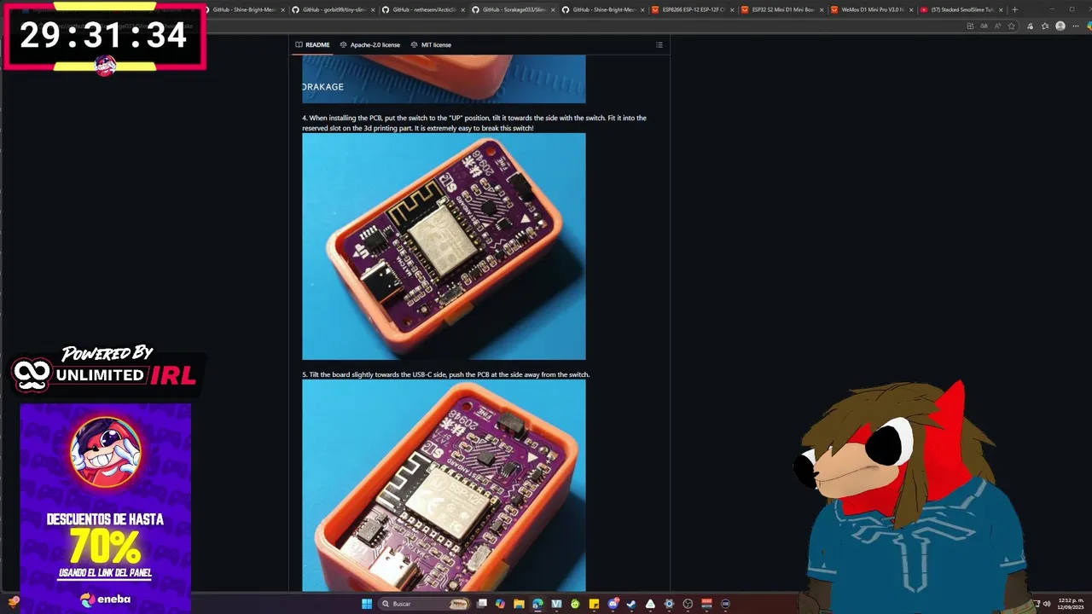The height and width of the screenshot is (614, 1092).
Task: Click the read aloud icon in address bar
Action: [x=997, y=26]
